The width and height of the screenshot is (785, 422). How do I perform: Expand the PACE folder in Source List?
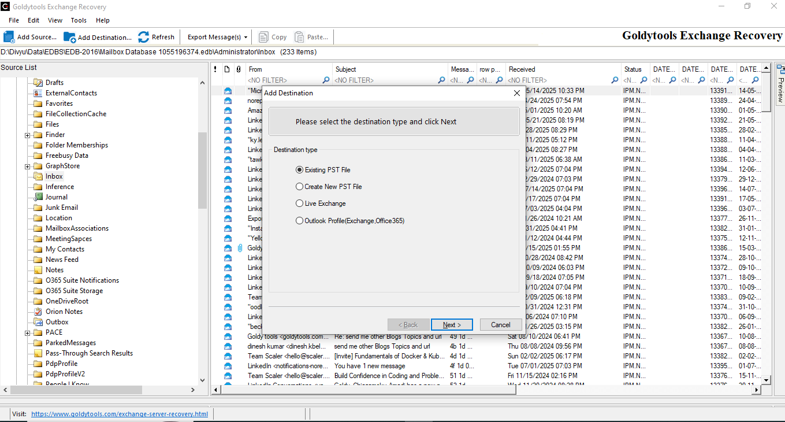[28, 333]
